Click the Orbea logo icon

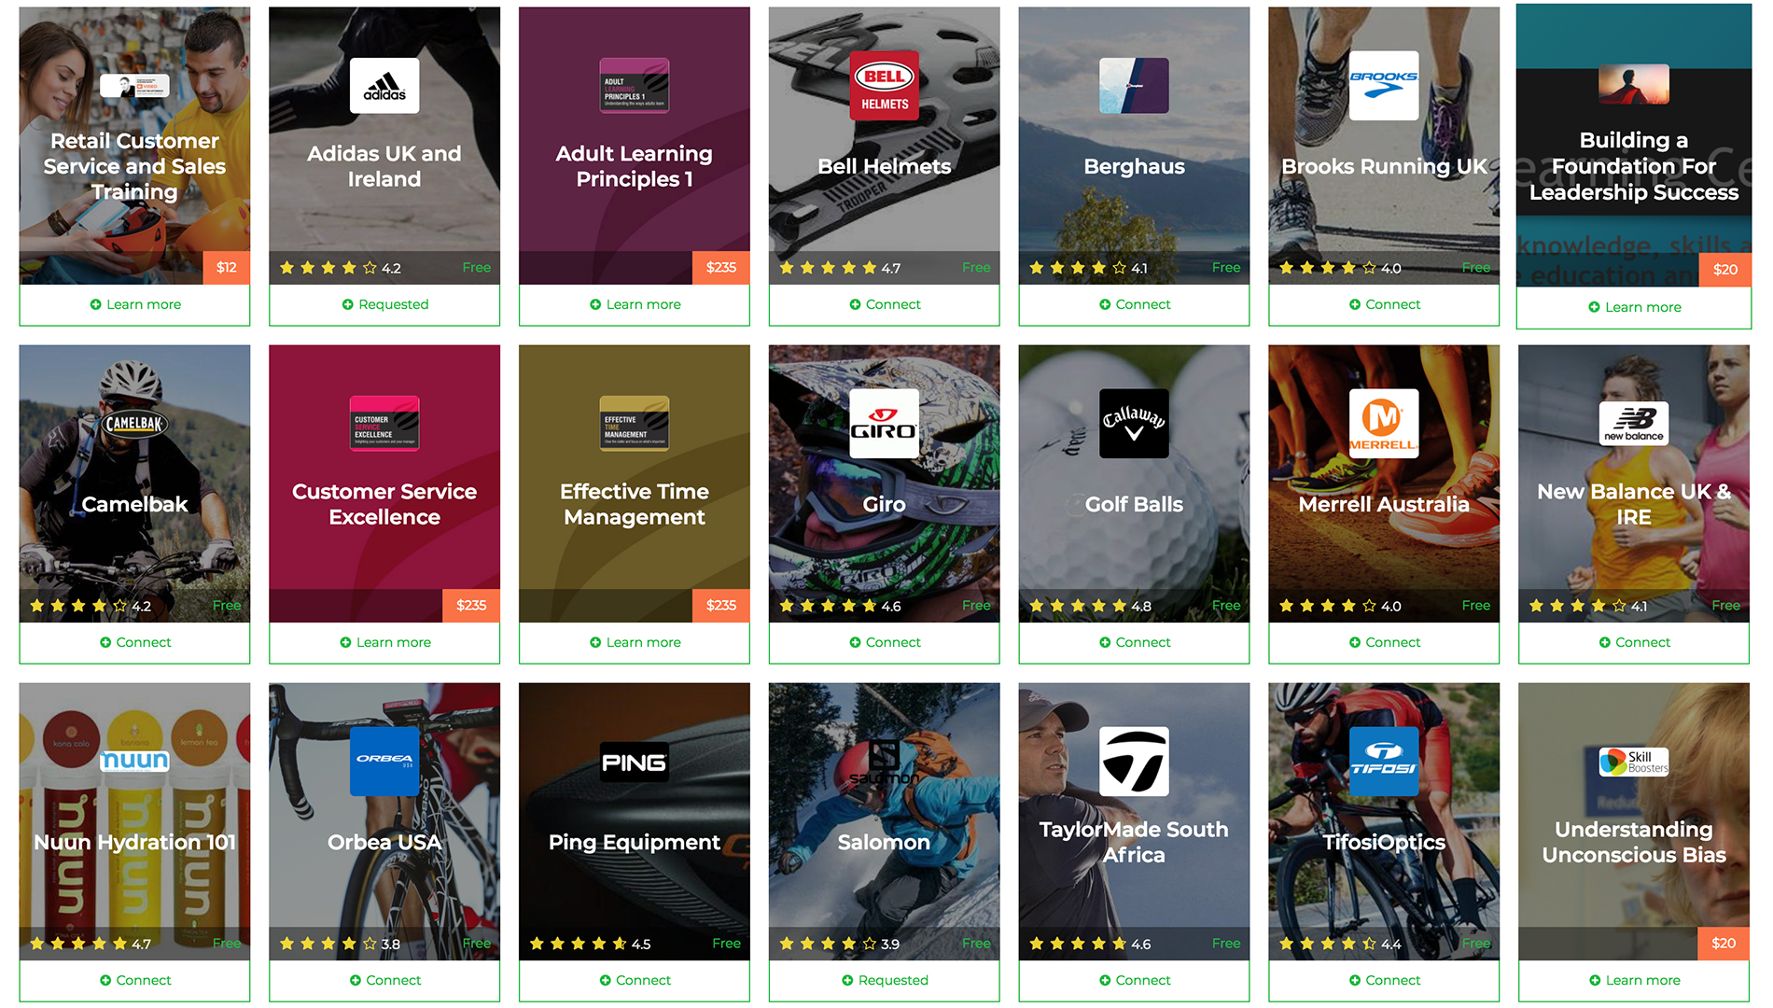384,762
